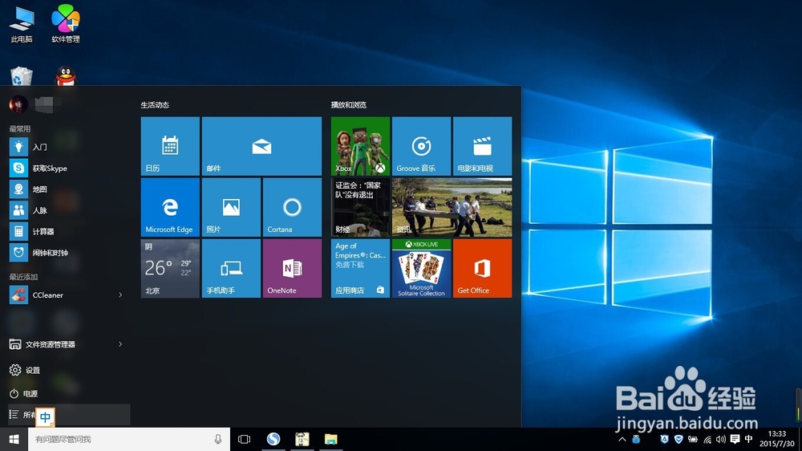This screenshot has width=802, height=451.
Task: Open the Cortana tile
Action: [292, 207]
